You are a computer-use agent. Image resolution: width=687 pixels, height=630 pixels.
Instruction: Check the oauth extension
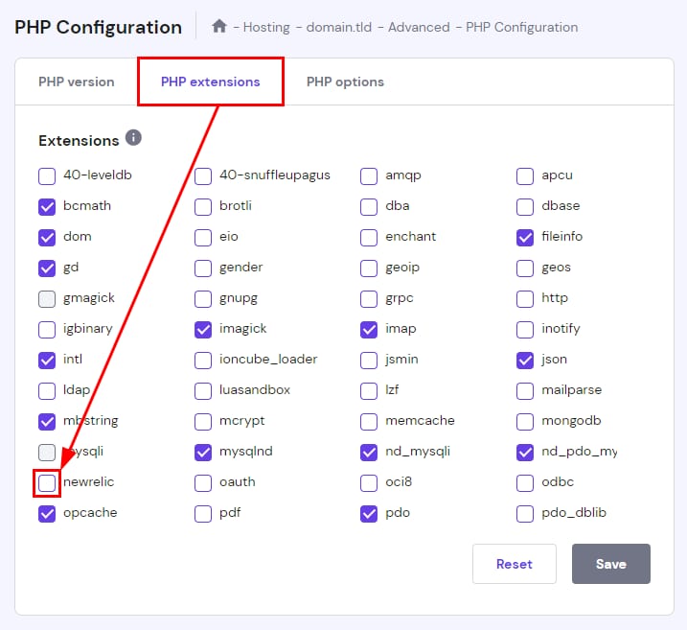click(x=203, y=482)
